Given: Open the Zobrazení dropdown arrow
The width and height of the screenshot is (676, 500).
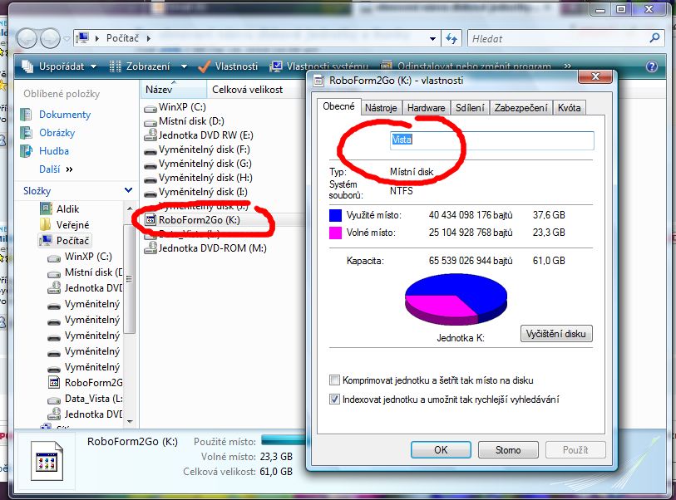Looking at the screenshot, I should pos(184,66).
